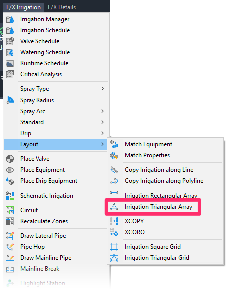
Task: Click the Recalculate Zones icon
Action: click(10, 221)
